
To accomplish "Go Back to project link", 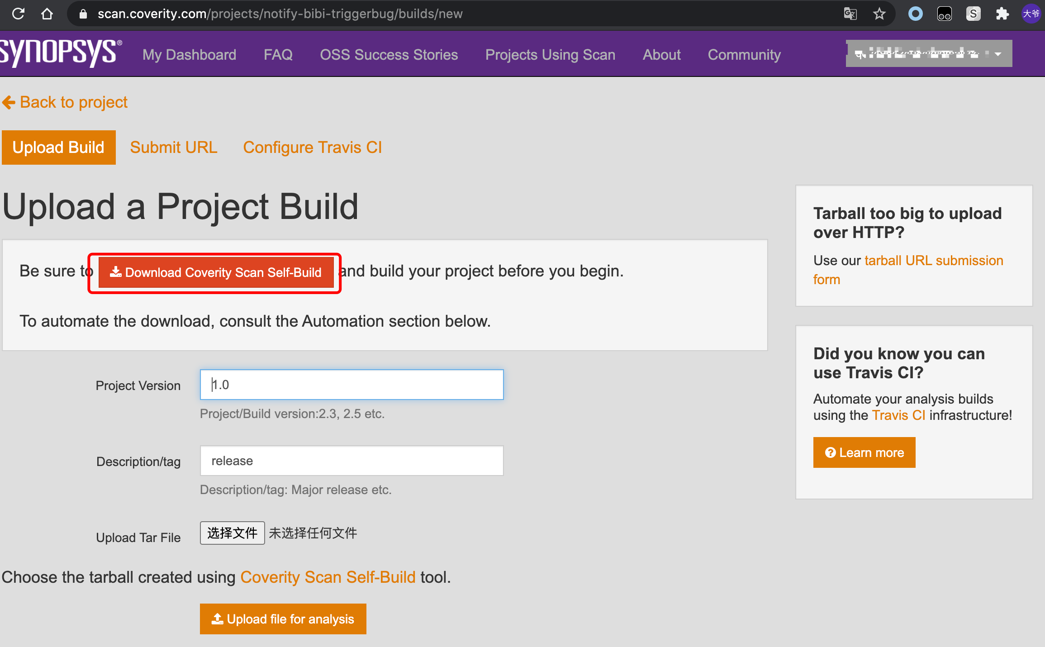I will [74, 102].
